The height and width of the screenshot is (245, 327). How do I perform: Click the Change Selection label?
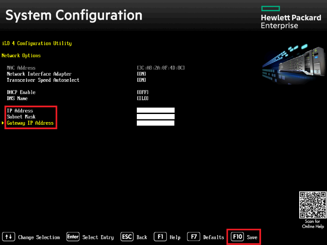(x=39, y=237)
